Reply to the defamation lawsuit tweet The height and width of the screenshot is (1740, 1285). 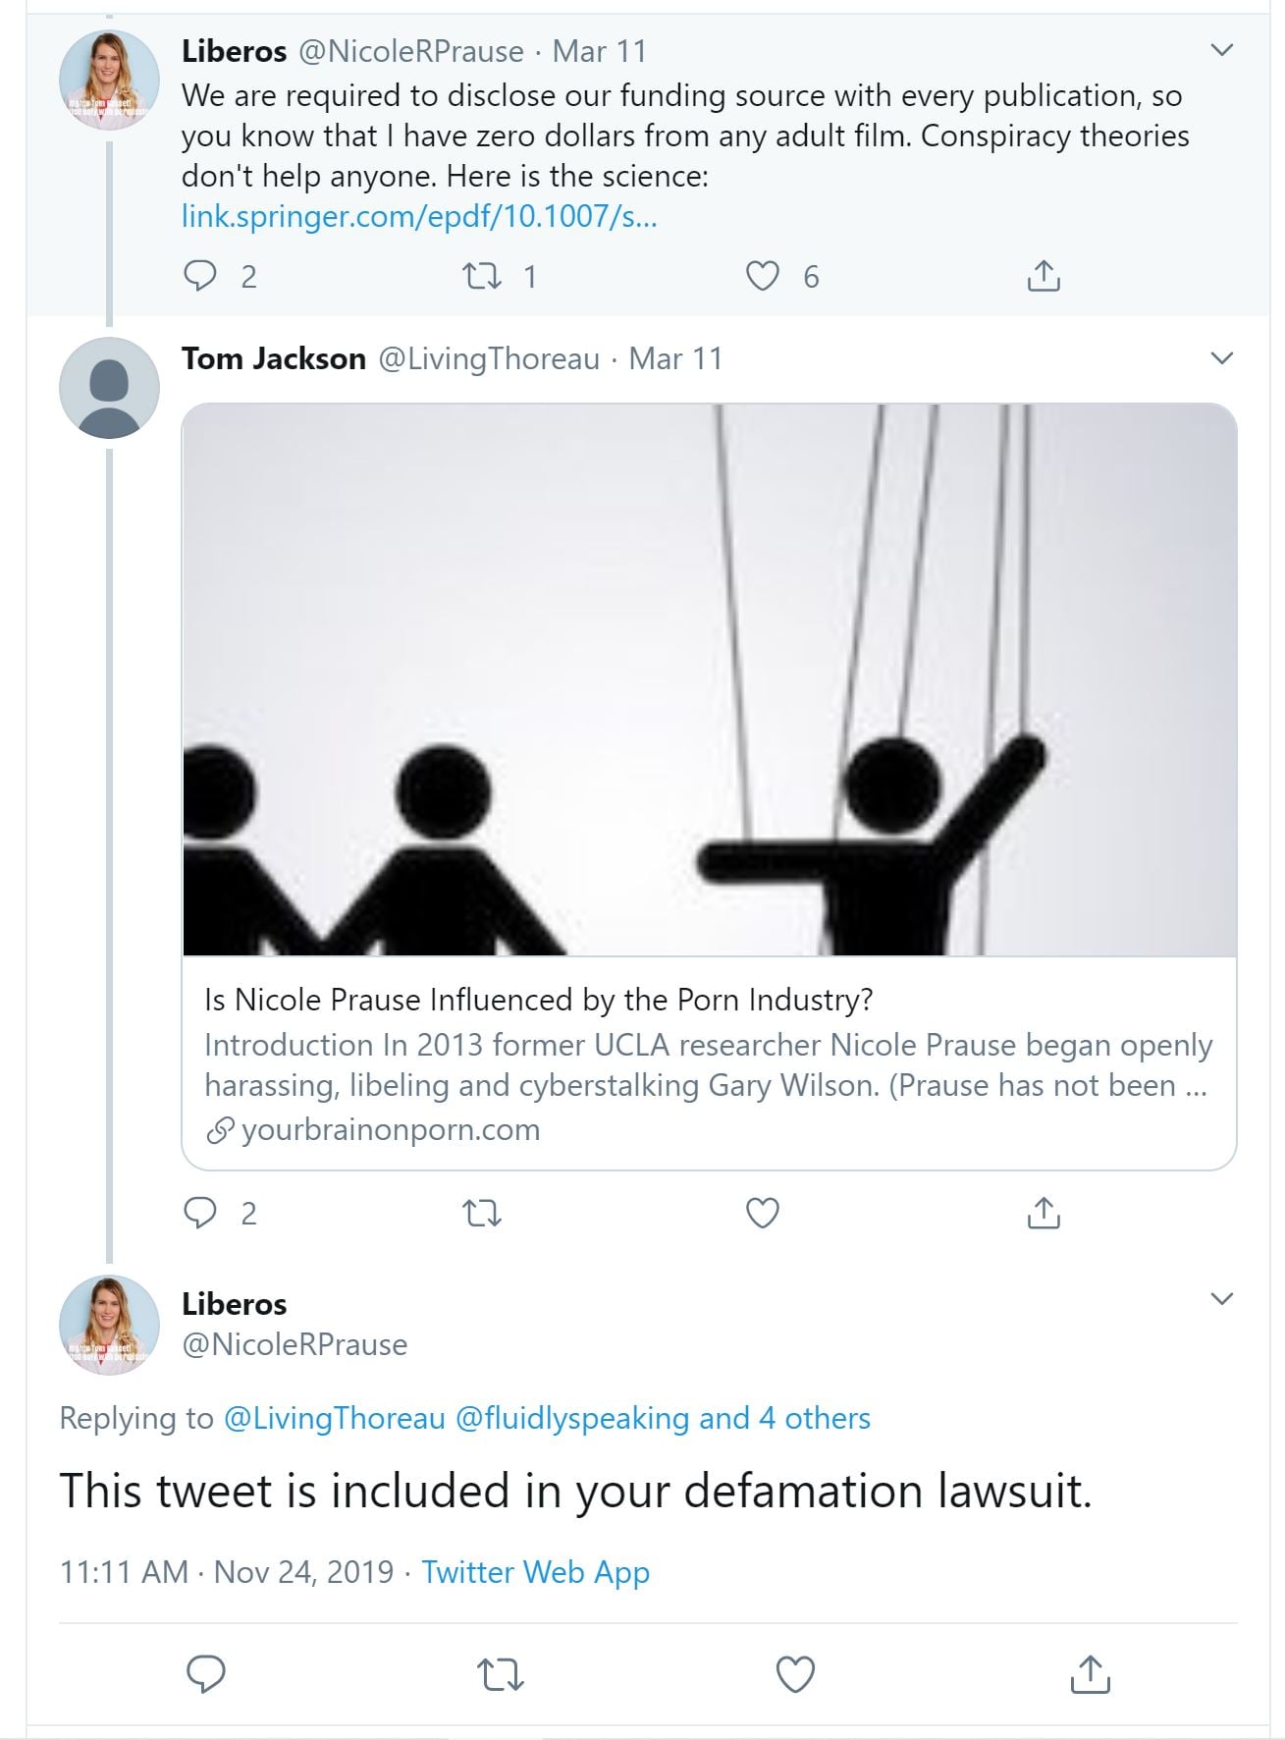[x=206, y=1674]
